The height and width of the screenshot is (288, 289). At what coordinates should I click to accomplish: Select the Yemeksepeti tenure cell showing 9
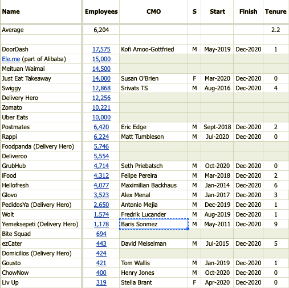coord(275,224)
